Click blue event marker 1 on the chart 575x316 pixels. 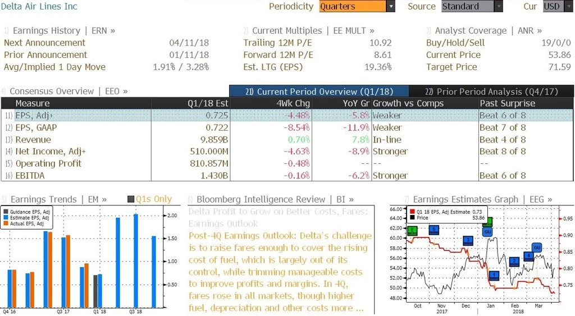coord(494,276)
